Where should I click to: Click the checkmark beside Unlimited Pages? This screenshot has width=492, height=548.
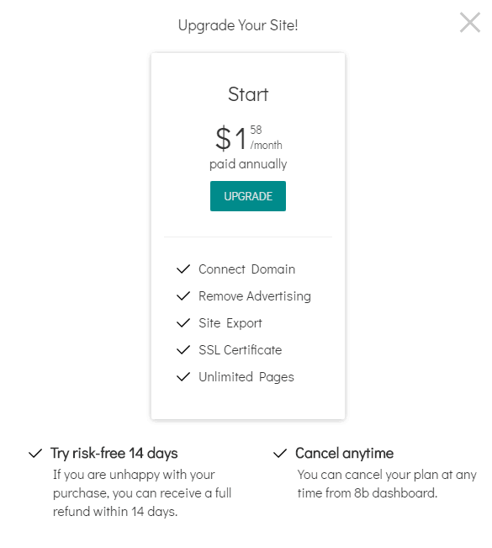pyautogui.click(x=183, y=377)
